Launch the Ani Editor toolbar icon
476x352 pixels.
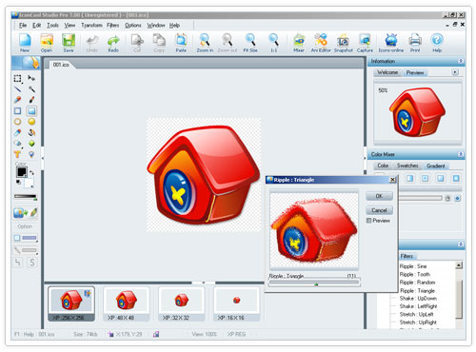coord(321,43)
